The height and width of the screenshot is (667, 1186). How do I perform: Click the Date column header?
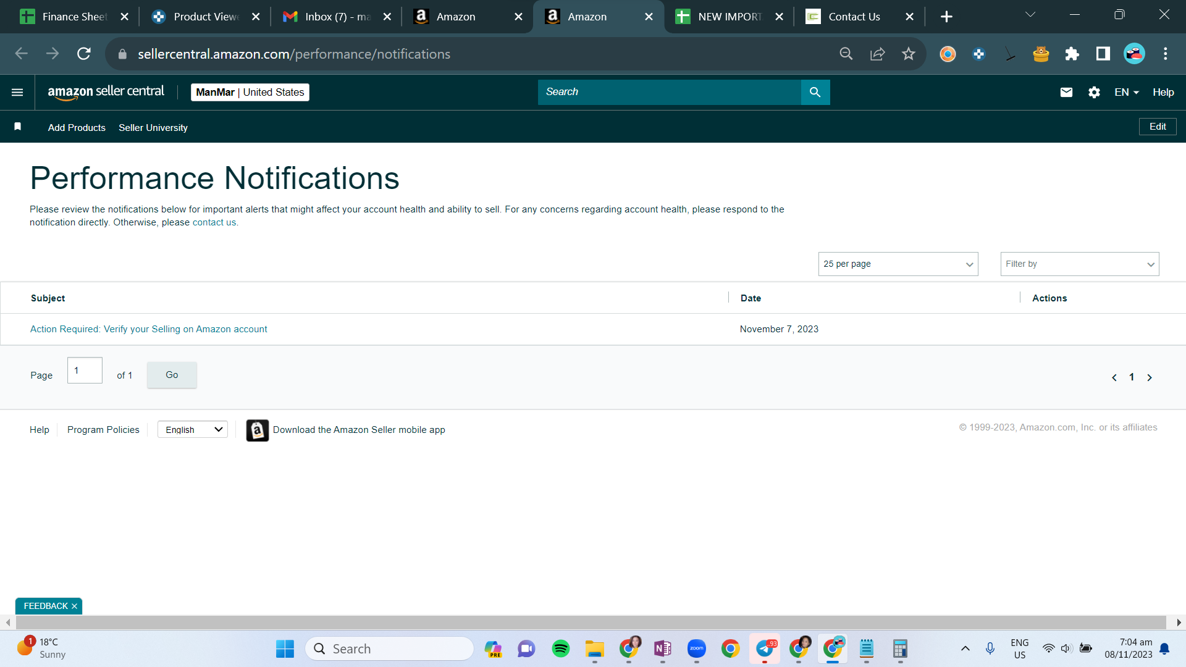tap(751, 298)
